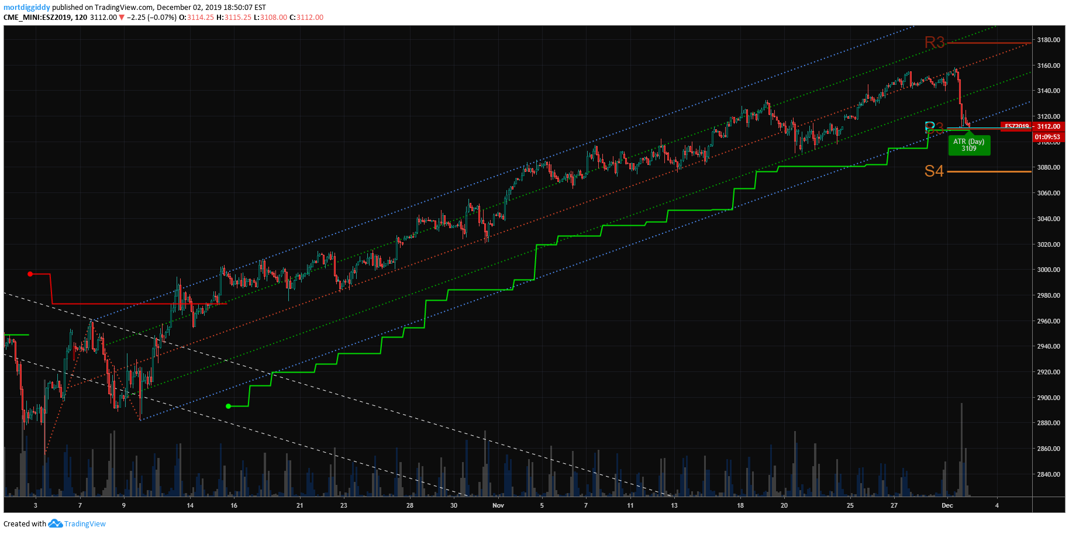The width and height of the screenshot is (1069, 534).
Task: Click the 2860.00 price axis label
Action: tap(1049, 449)
